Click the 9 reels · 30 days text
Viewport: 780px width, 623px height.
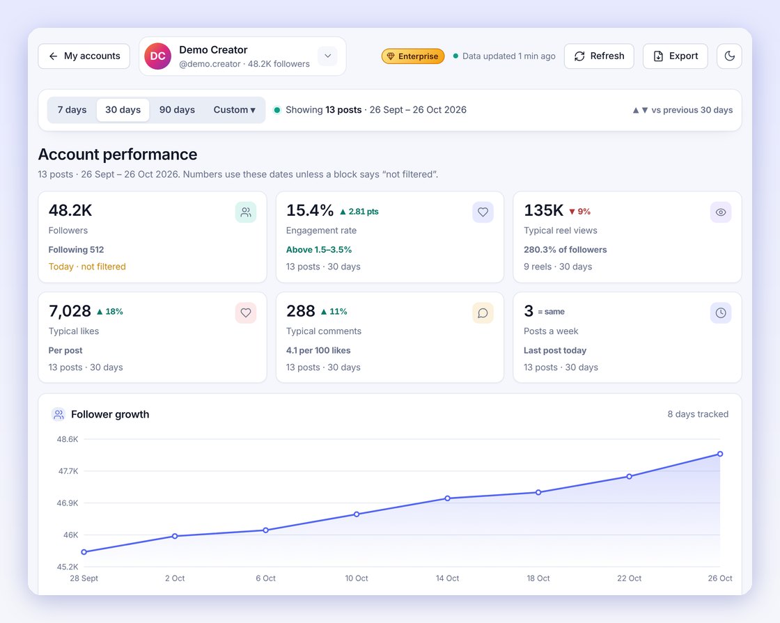click(x=558, y=267)
